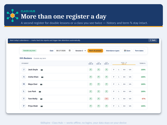The image size is (167, 125).
Task: Open the camera icon next to Aisha Khan
Action: 42,77
